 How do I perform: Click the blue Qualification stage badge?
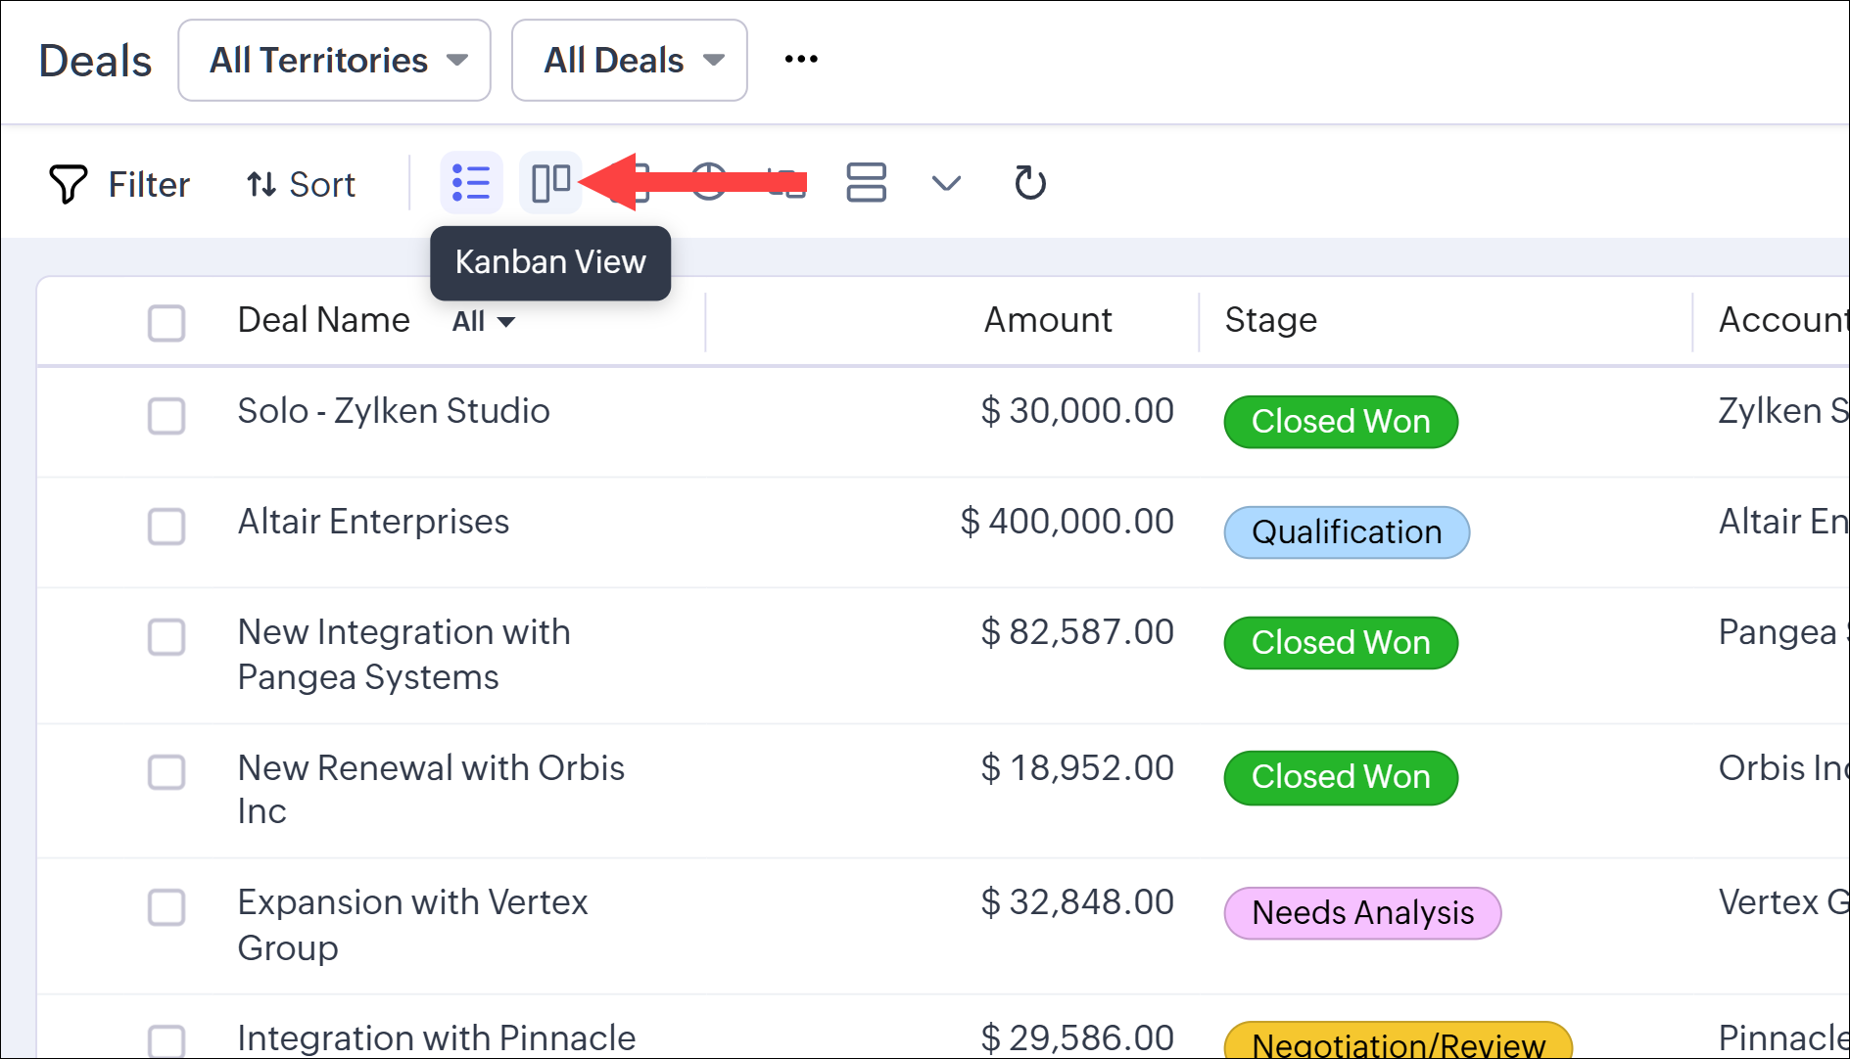pos(1347,532)
